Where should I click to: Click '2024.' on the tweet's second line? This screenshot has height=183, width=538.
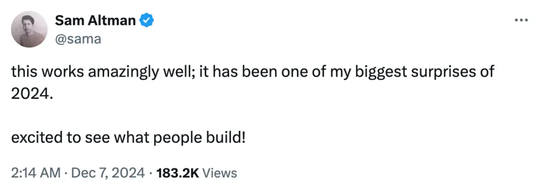pyautogui.click(x=32, y=93)
